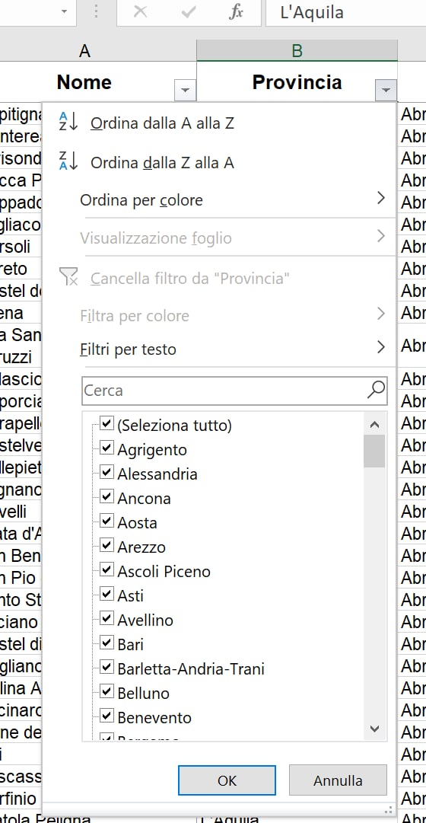Open the Filtri per testo submenu

pyautogui.click(x=233, y=349)
